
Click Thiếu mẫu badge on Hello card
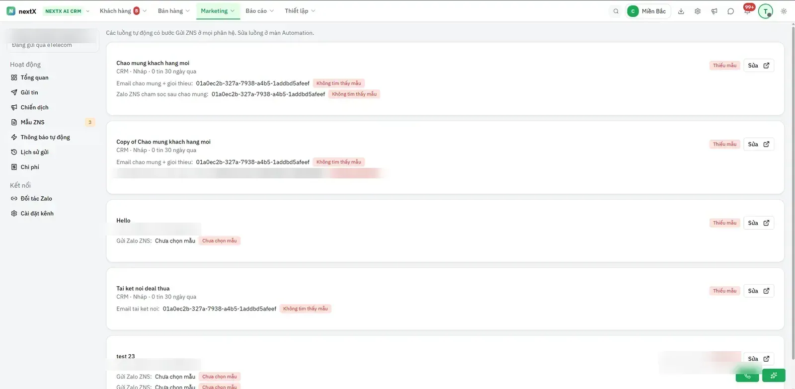pyautogui.click(x=724, y=223)
